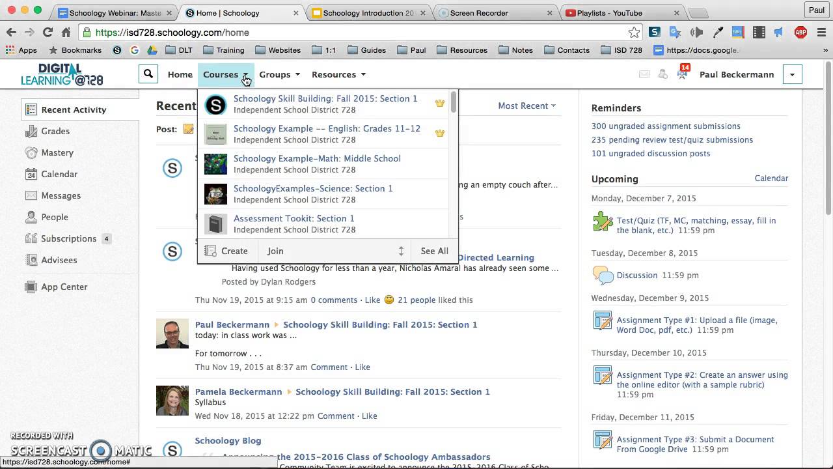Open notifications icon with 14 badge
This screenshot has height=469, width=833.
pos(683,72)
